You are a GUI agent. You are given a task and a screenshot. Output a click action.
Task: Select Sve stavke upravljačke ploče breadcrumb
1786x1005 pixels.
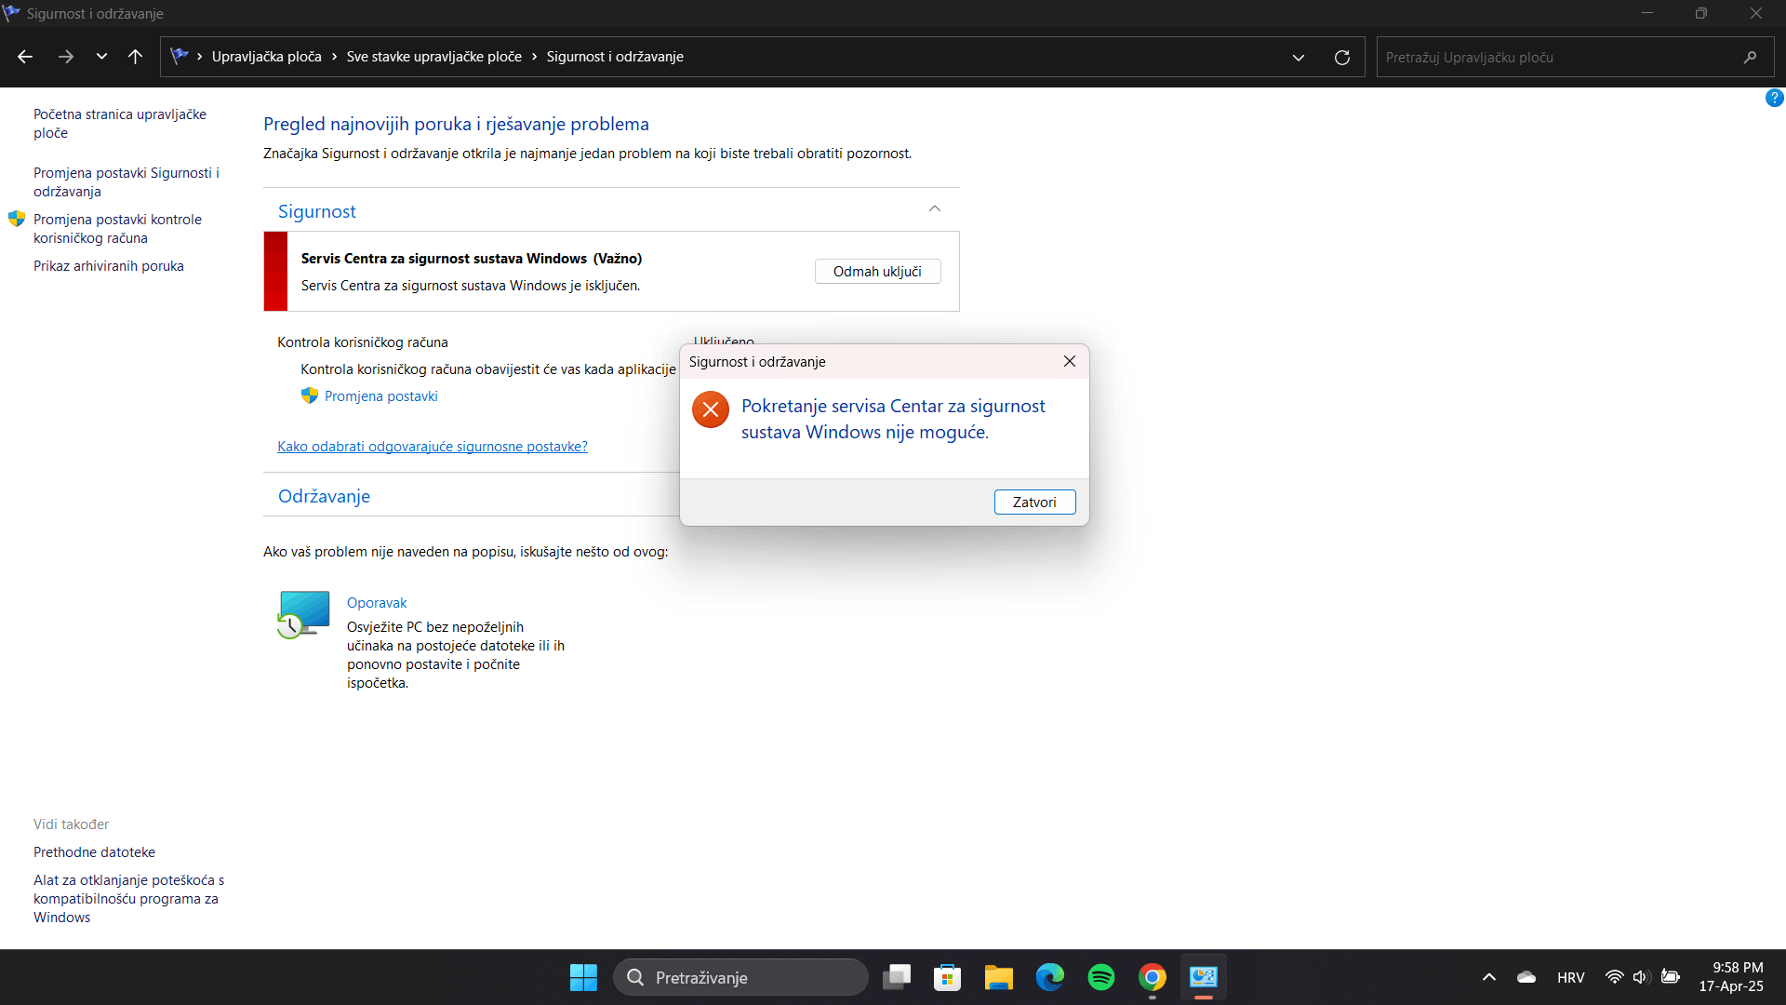[433, 57]
